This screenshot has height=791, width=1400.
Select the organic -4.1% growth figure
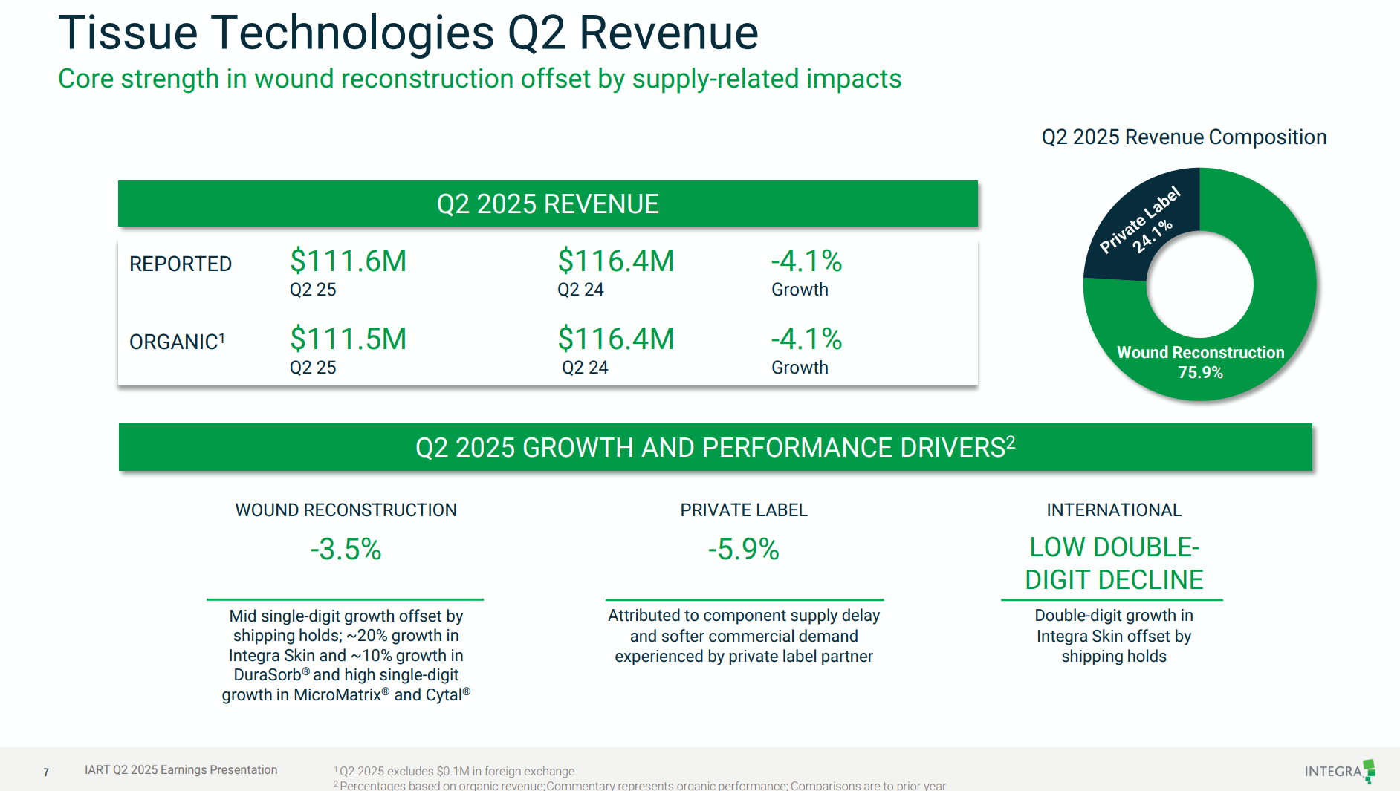click(806, 339)
